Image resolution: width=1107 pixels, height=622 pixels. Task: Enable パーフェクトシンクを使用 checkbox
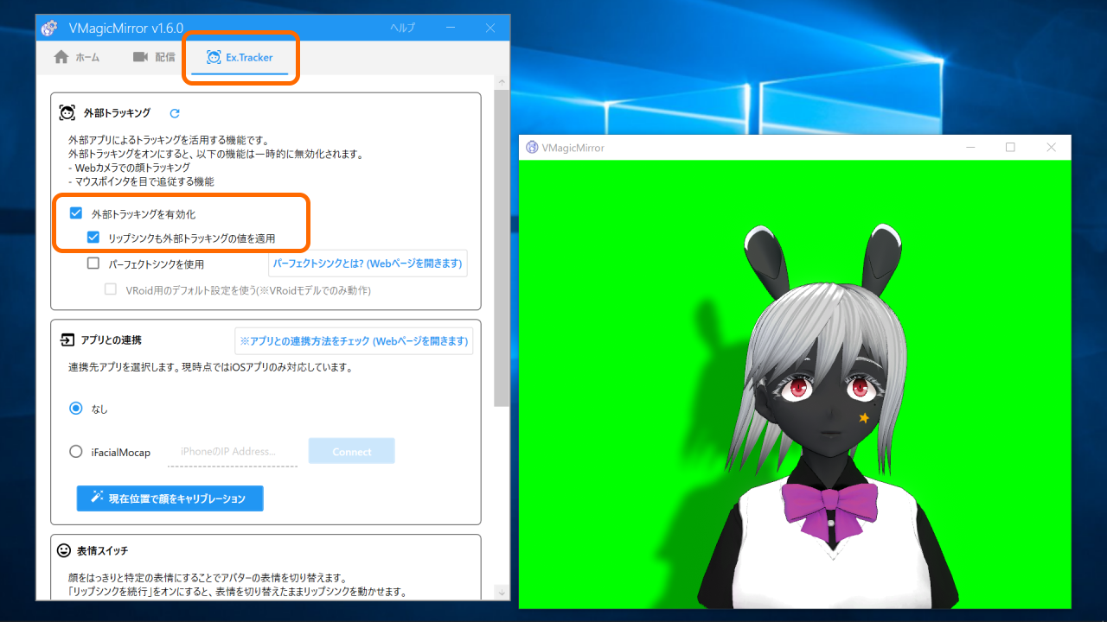click(93, 263)
